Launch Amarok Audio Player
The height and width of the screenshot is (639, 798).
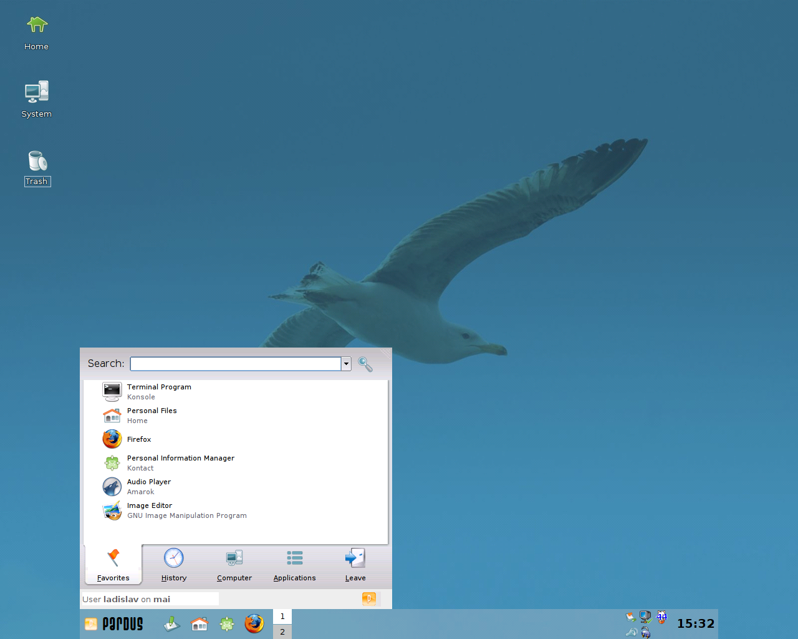tap(236, 487)
